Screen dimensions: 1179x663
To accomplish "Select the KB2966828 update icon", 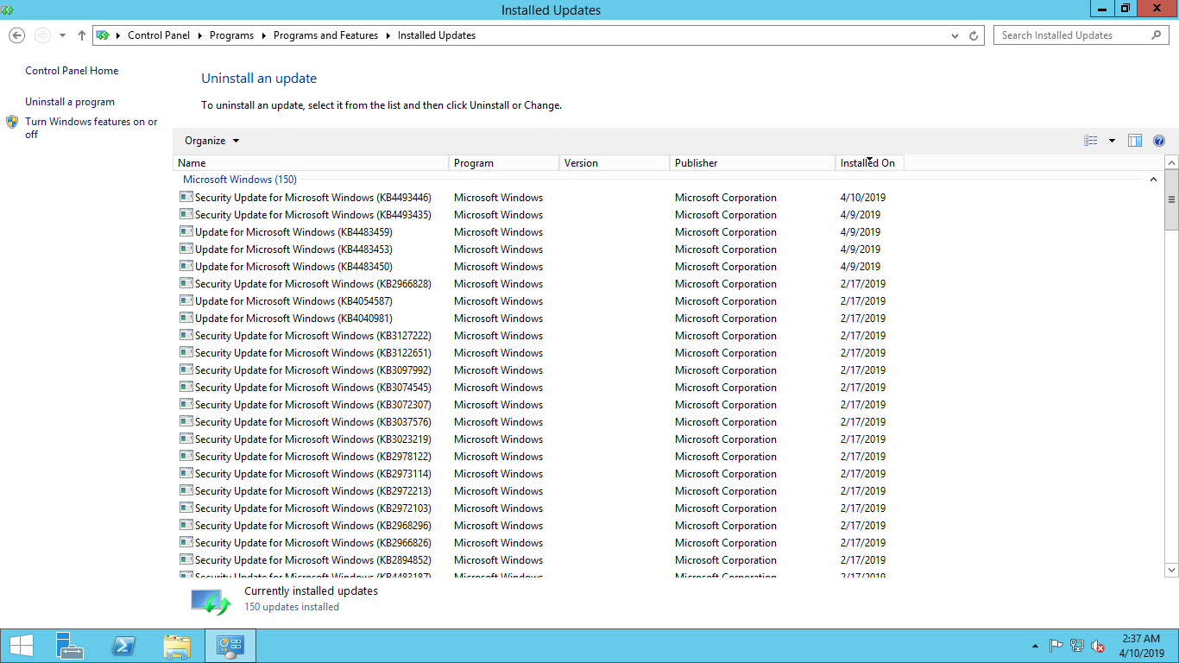I will [186, 283].
